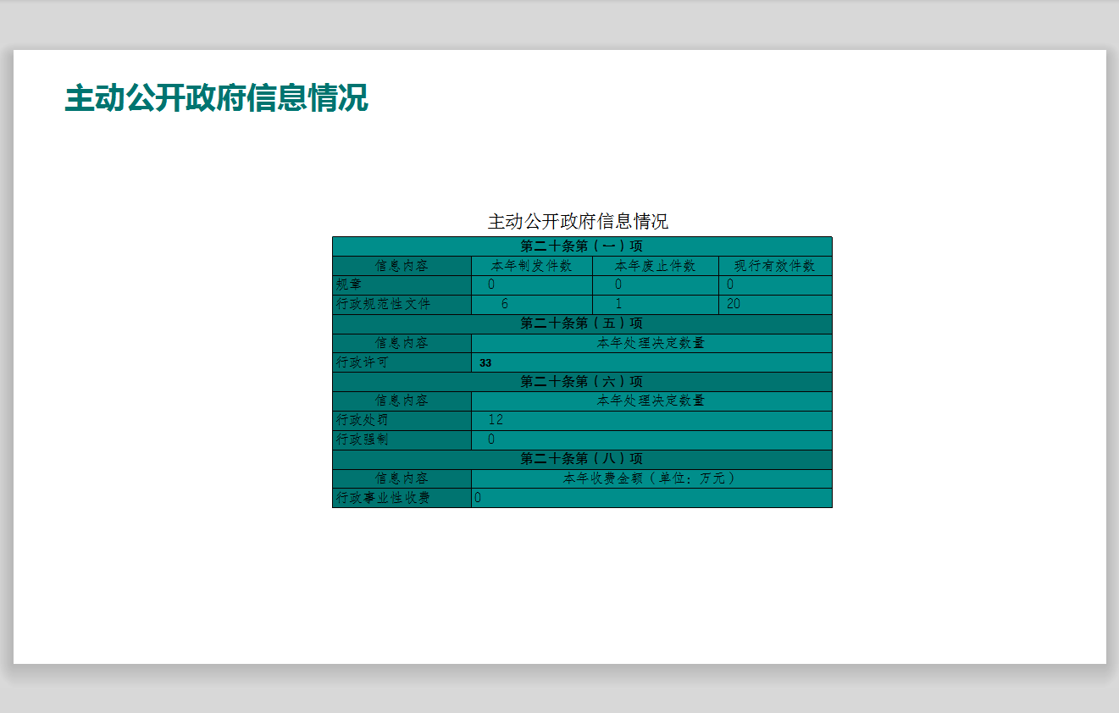Viewport: 1119px width, 713px height.
Task: Select the row label 规章
Action: pyautogui.click(x=349, y=285)
